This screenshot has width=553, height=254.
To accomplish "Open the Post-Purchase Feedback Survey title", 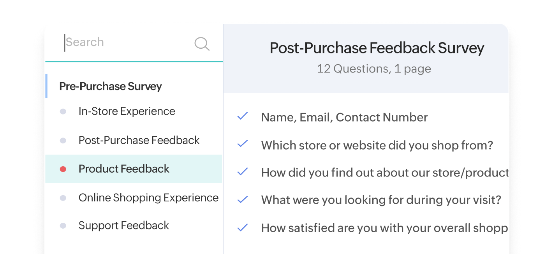I will [x=377, y=48].
